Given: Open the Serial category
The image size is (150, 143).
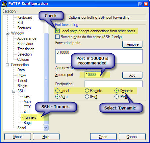Looking at the screenshot, I should [x=22, y=128].
